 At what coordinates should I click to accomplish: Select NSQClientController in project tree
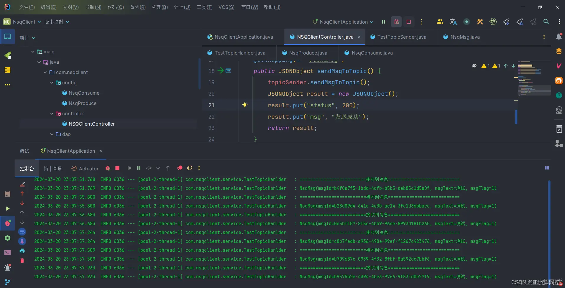point(91,124)
